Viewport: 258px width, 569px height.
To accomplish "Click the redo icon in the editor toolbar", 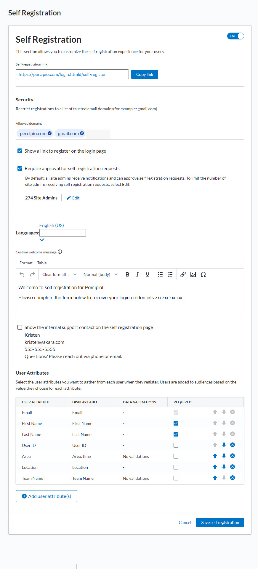I will (x=33, y=274).
